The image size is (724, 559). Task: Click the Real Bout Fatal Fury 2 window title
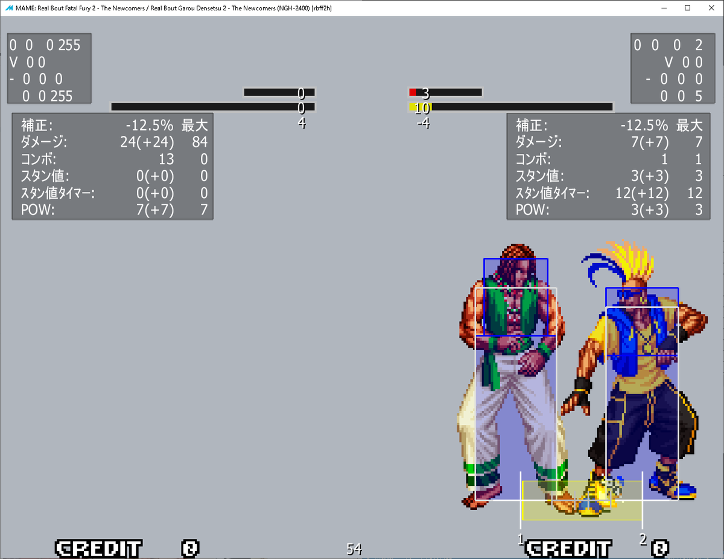173,8
